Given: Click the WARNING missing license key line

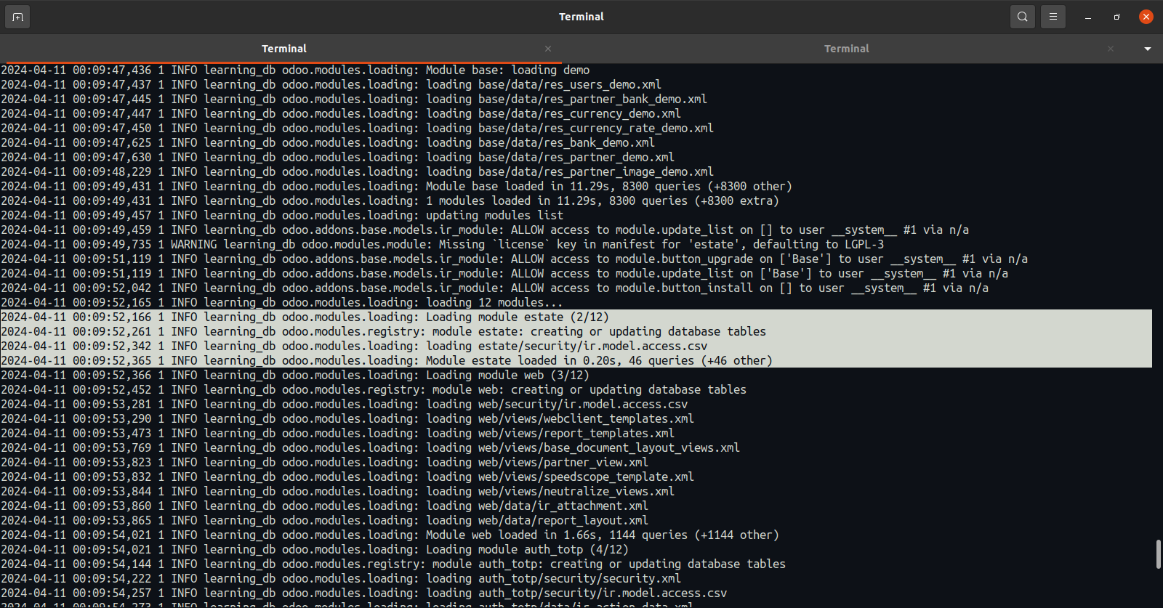Looking at the screenshot, I should point(443,245).
